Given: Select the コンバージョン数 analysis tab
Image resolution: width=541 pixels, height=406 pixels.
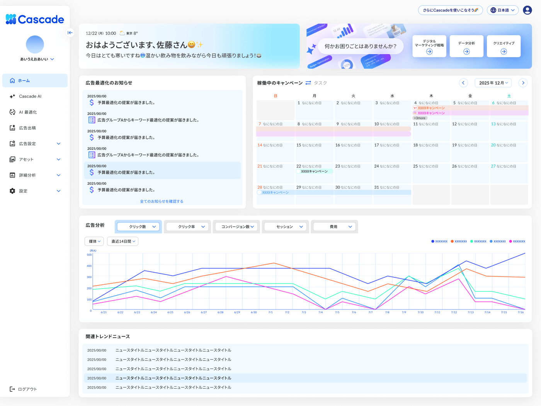Looking at the screenshot, I should 236,227.
